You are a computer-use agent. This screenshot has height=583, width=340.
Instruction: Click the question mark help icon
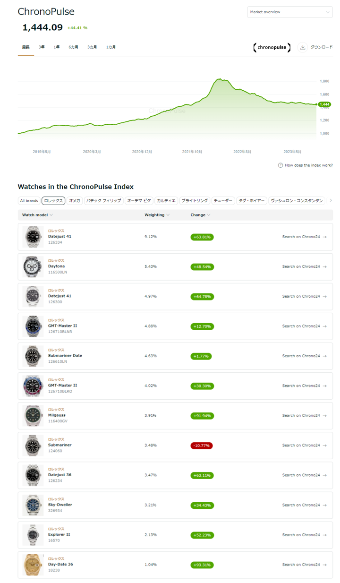click(280, 165)
